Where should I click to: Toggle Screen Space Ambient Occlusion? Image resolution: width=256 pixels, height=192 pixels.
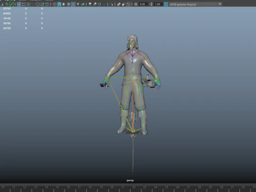click(x=90, y=4)
